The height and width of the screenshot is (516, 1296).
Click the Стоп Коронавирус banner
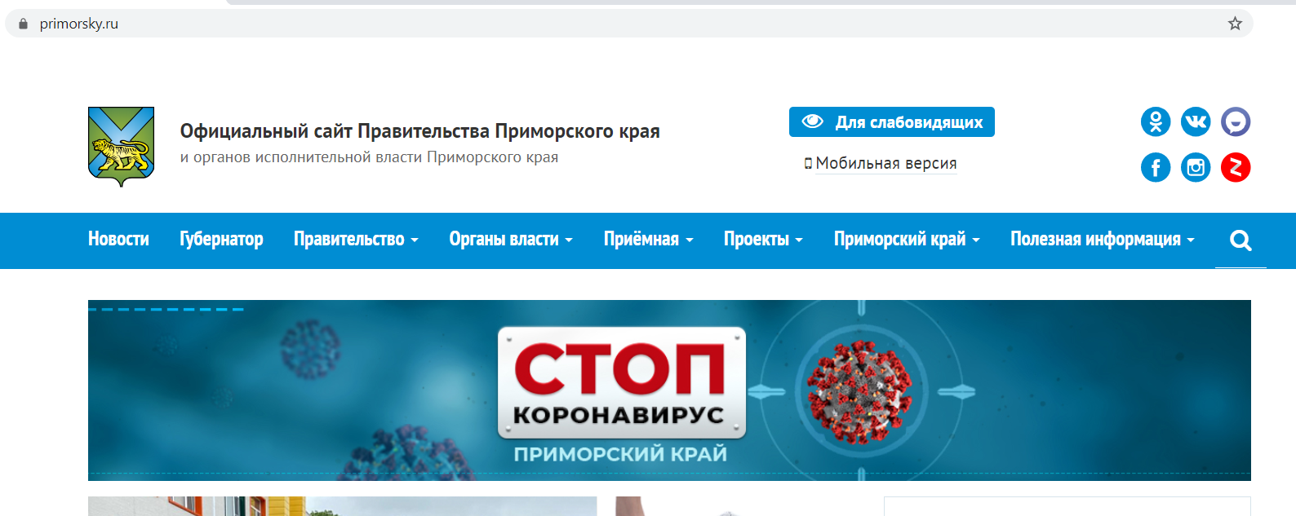point(669,390)
